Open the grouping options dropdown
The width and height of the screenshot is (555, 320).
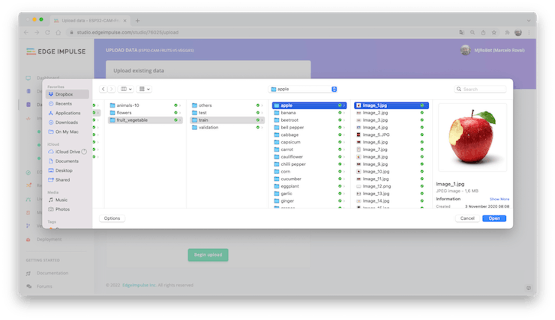[x=144, y=89]
